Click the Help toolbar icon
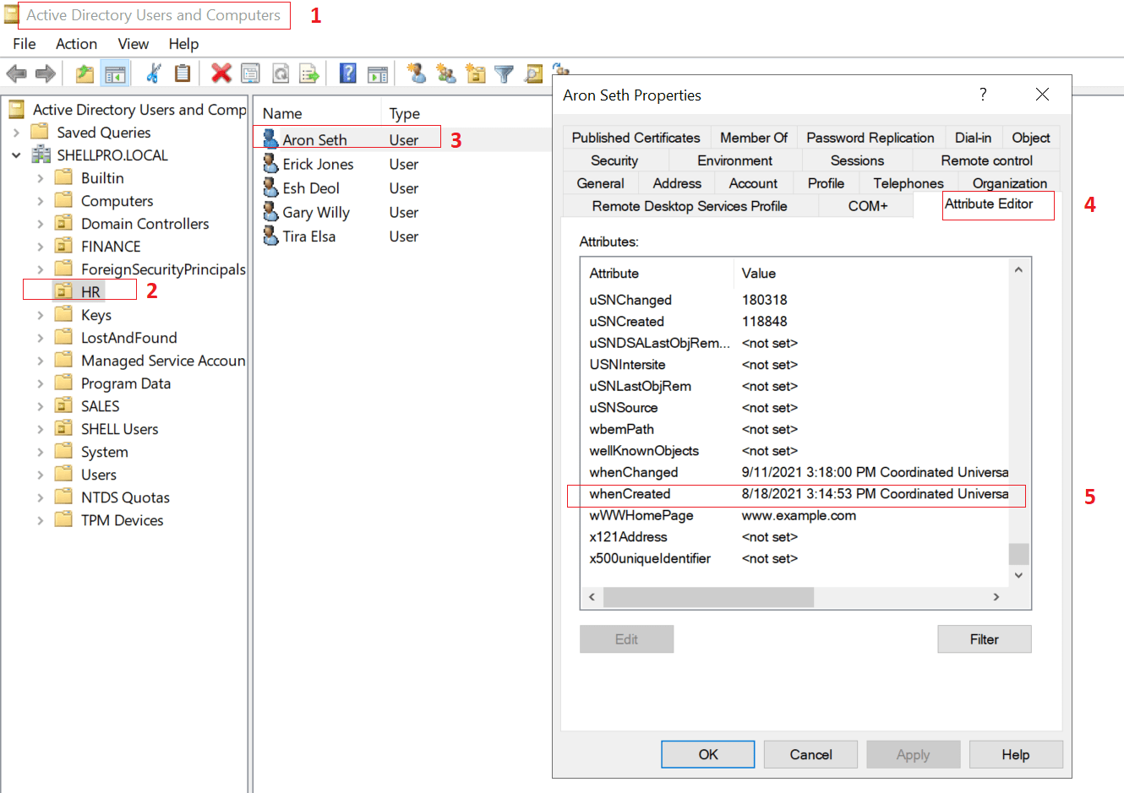 point(347,73)
